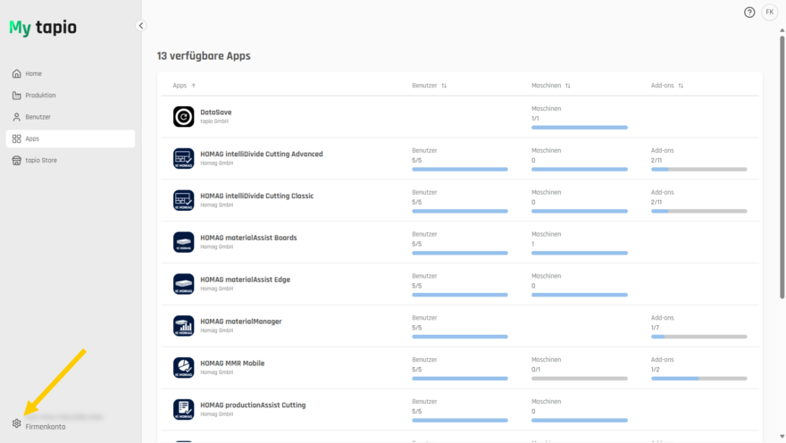Click the Benutzer person icon
786x443 pixels.
tap(17, 117)
